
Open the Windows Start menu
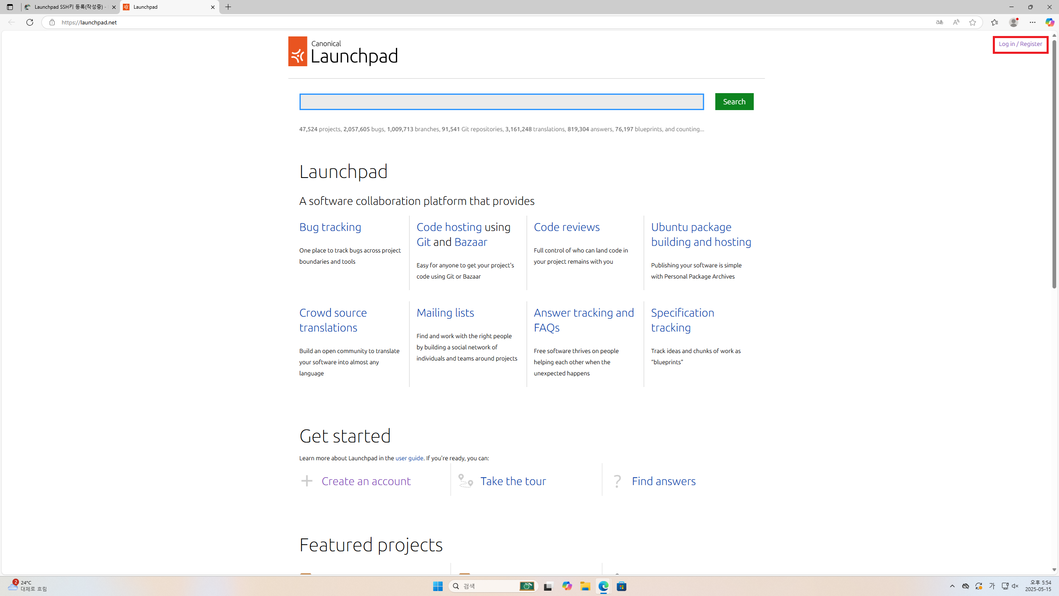click(x=438, y=586)
